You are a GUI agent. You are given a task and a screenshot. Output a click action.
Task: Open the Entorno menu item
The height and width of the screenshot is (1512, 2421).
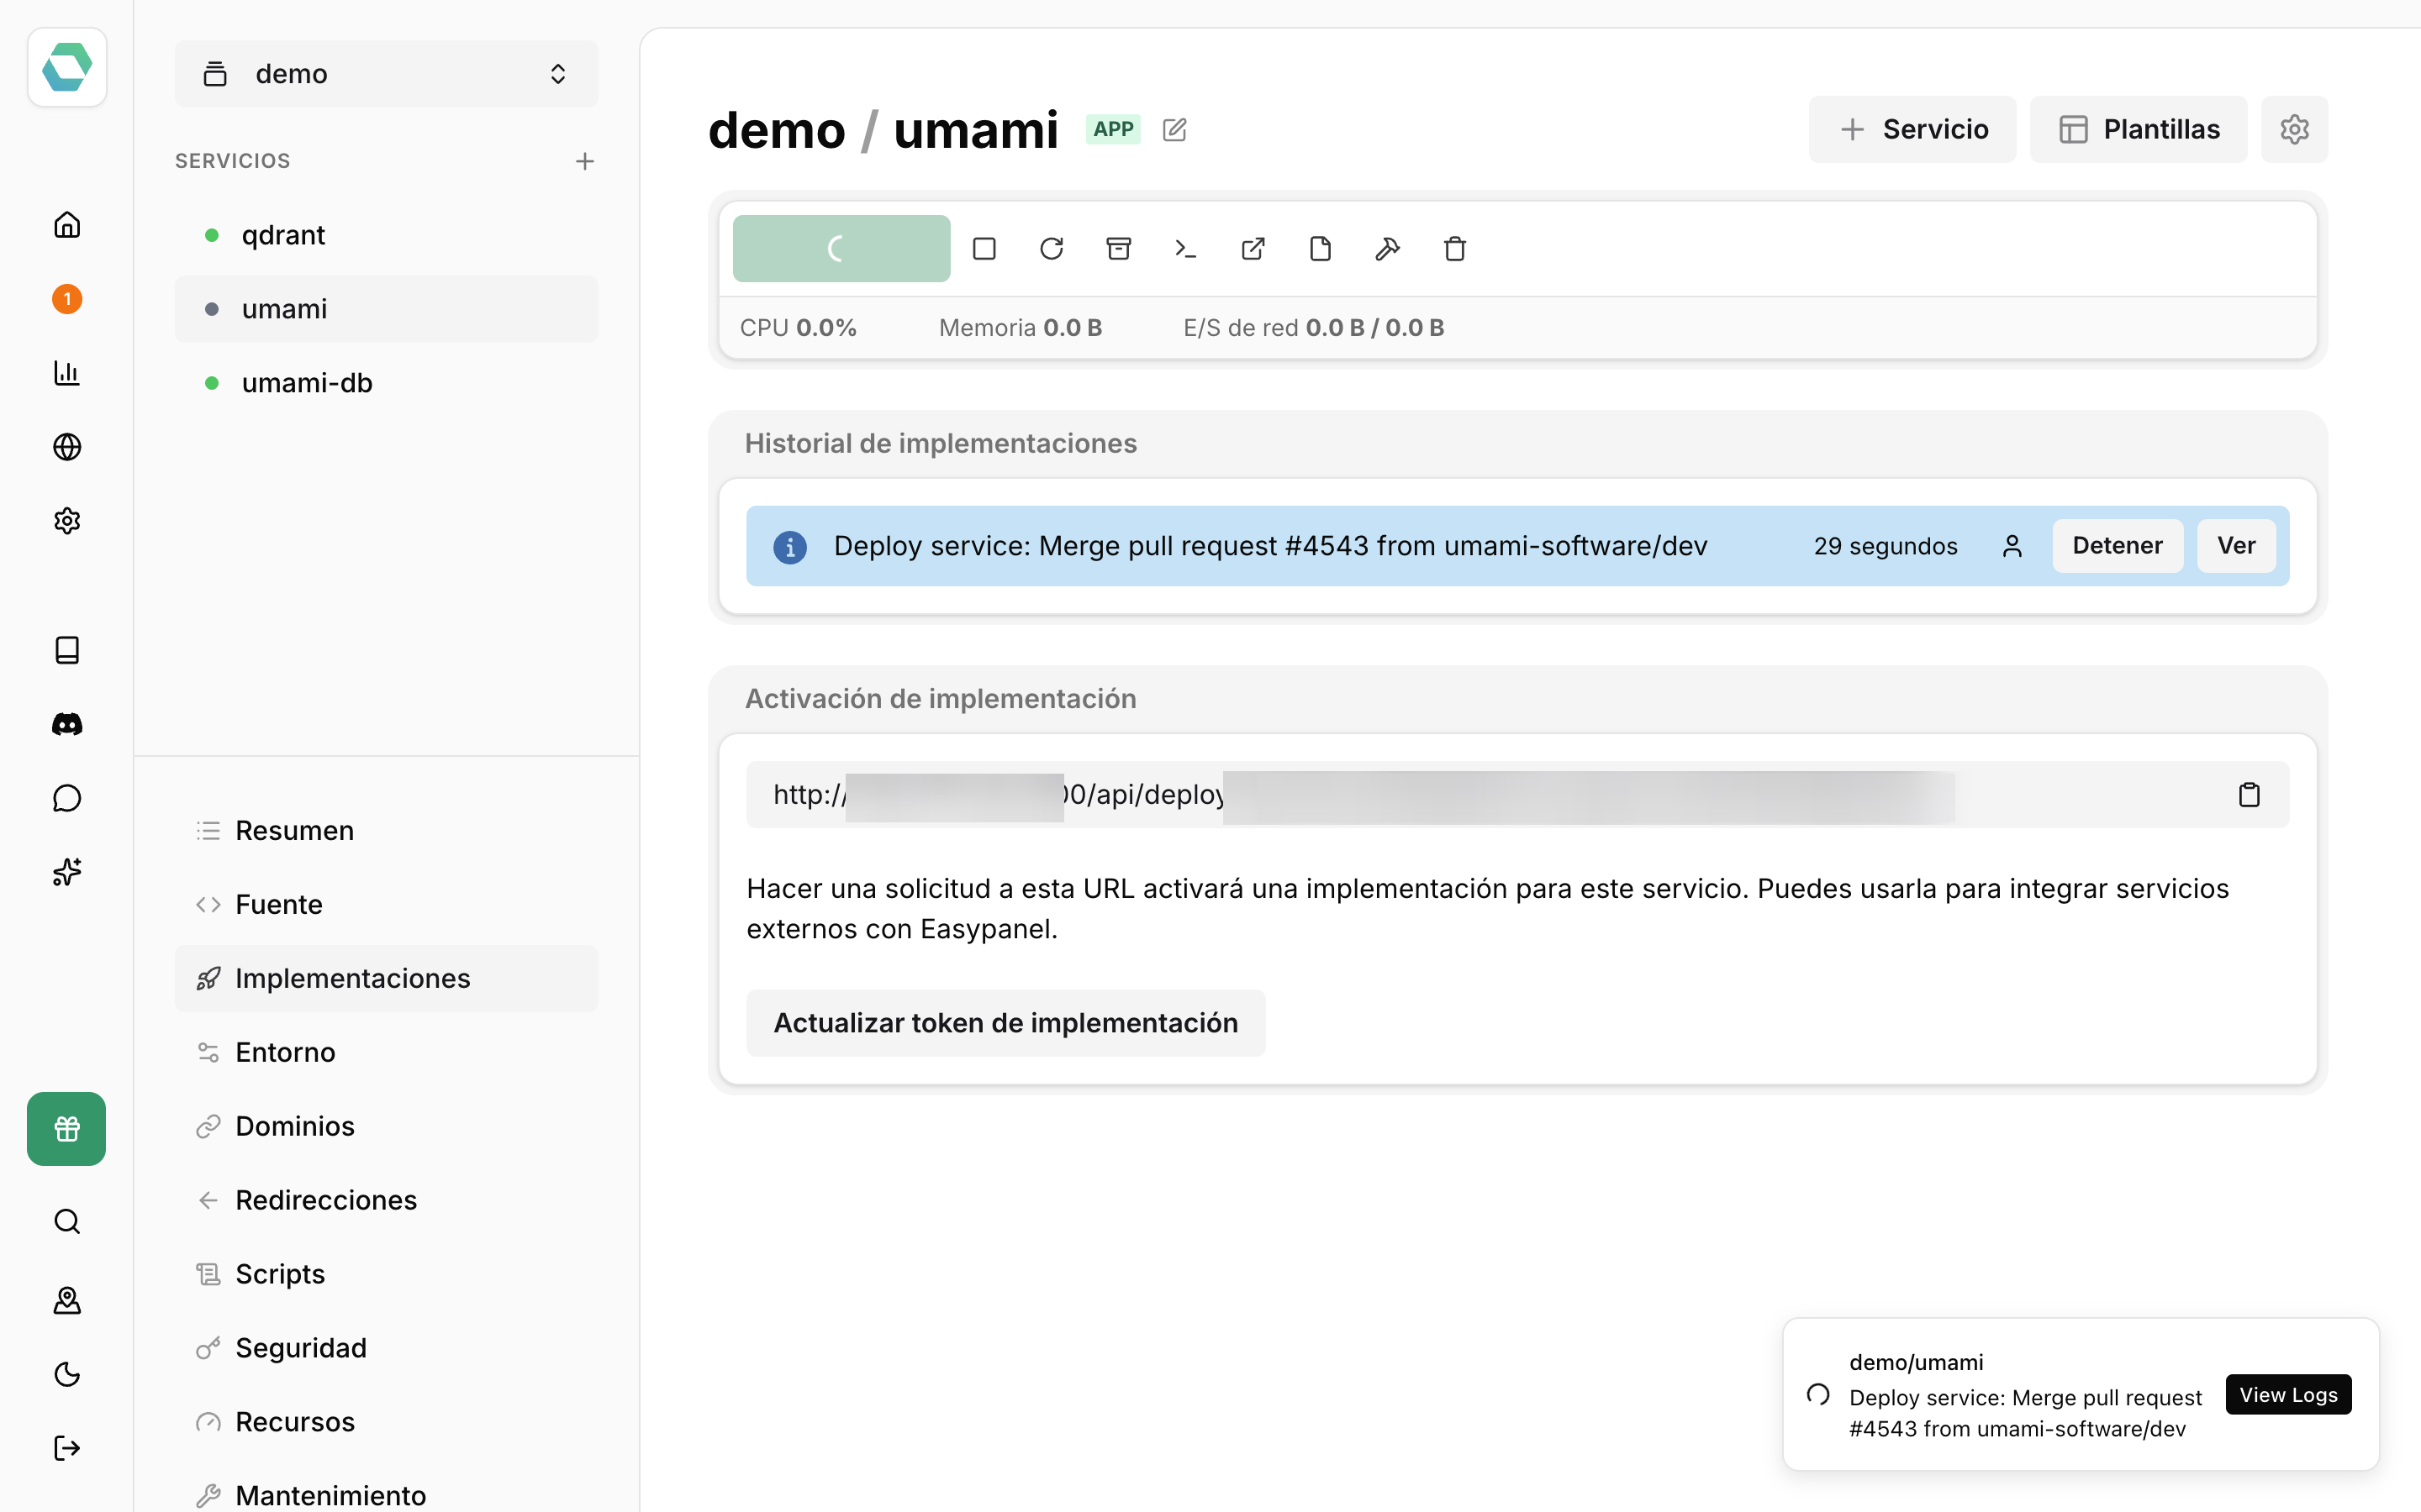coord(386,1053)
